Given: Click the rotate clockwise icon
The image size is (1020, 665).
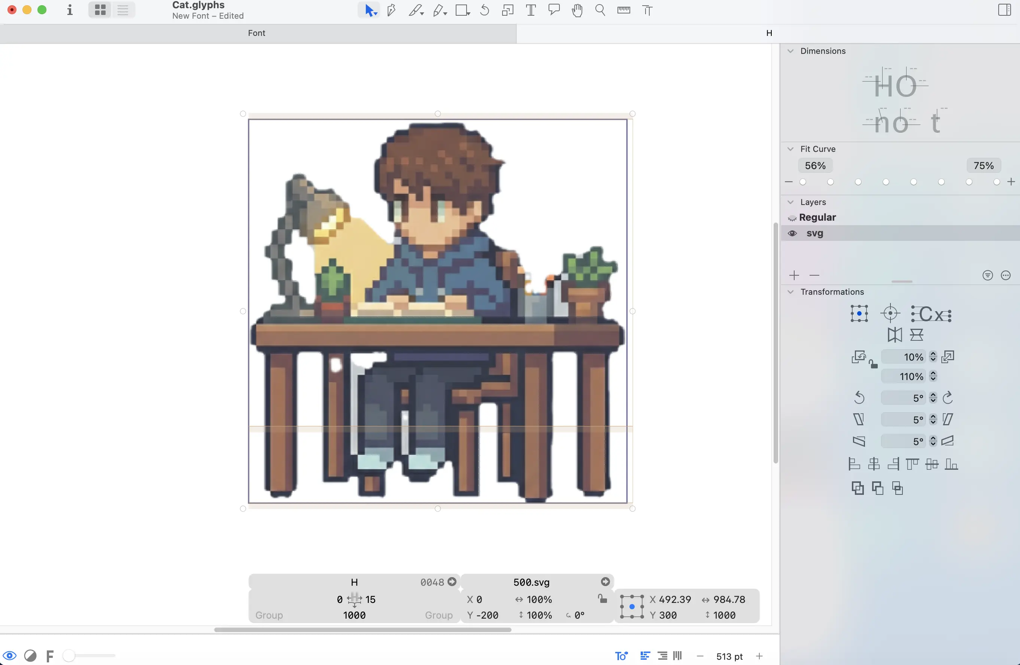Looking at the screenshot, I should click(948, 398).
